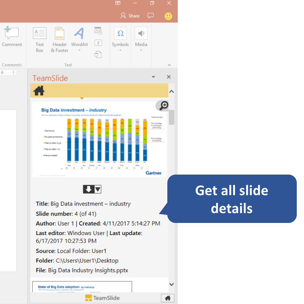Screen dimensions: 304x304
Task: Click the Big Data investment slide thumbnail
Action: click(x=99, y=139)
